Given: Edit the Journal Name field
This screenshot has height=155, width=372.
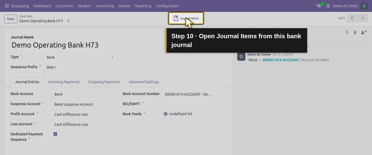Looking at the screenshot, I should (119, 45).
